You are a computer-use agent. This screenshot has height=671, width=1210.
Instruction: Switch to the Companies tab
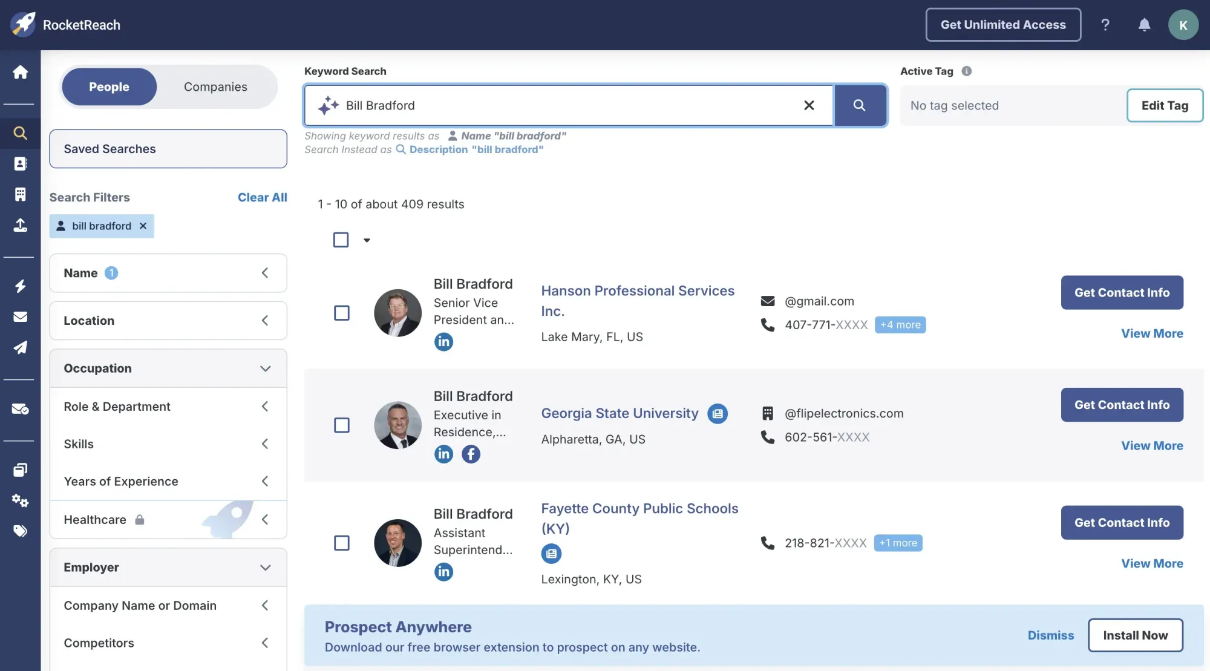point(215,87)
